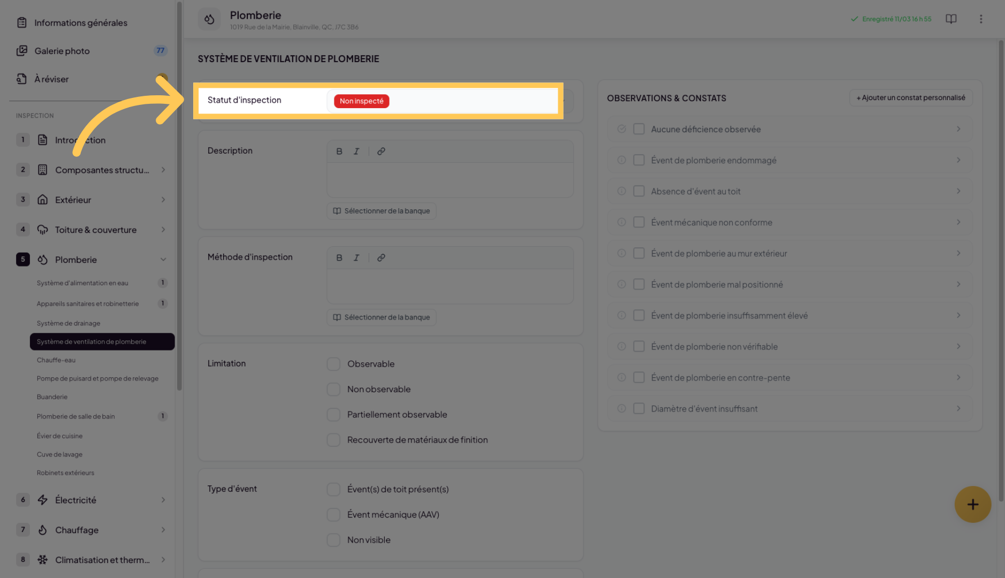Image resolution: width=1005 pixels, height=578 pixels.
Task: Click Sélectionner de la banque under Description
Action: click(x=382, y=211)
